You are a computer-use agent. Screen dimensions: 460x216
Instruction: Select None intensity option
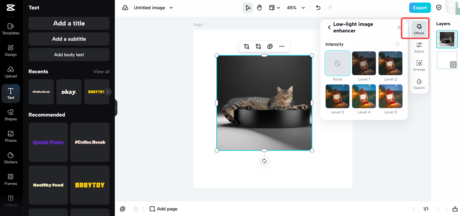click(x=337, y=63)
